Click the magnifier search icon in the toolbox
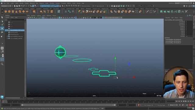The image size is (195, 110). tap(2, 64)
